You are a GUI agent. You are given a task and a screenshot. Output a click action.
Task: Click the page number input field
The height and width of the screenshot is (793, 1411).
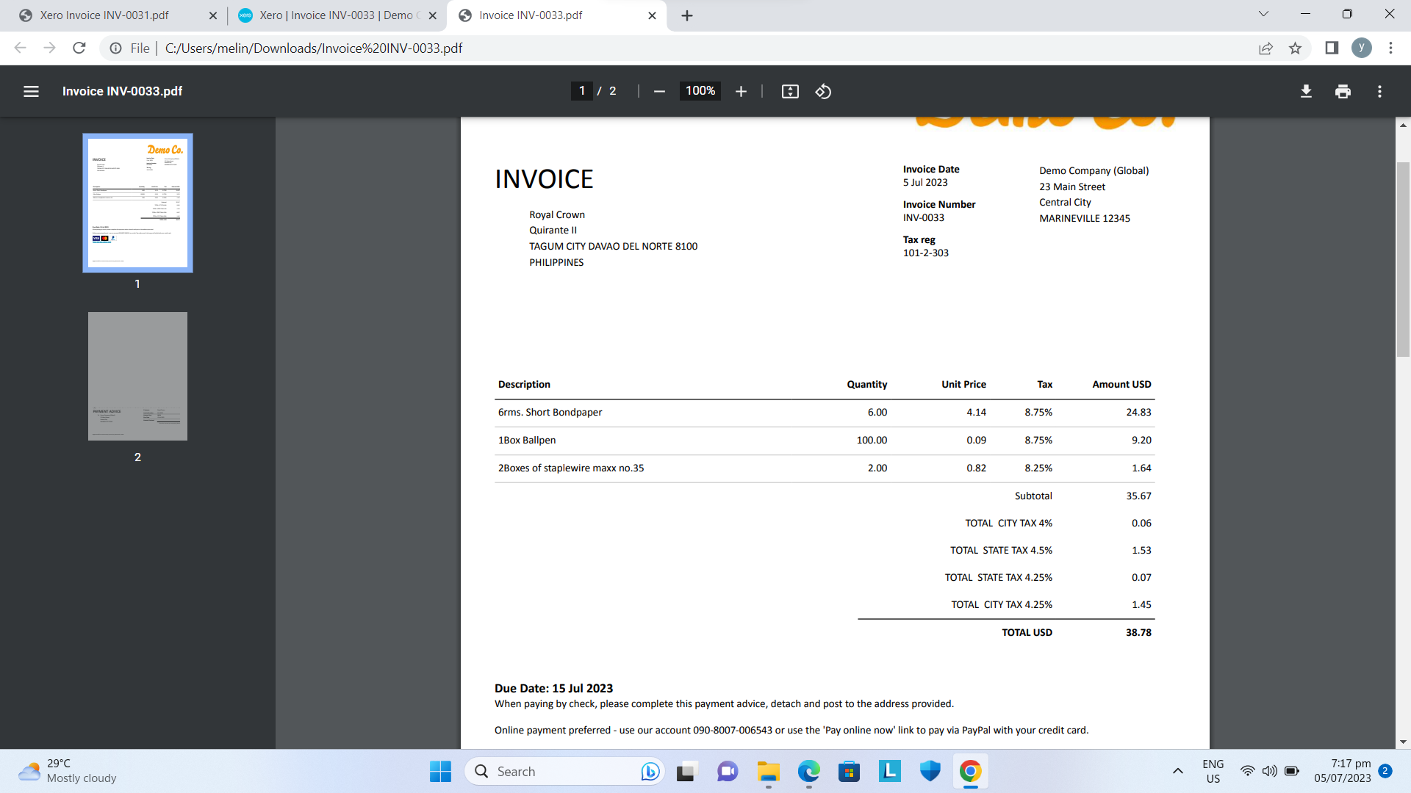click(x=581, y=91)
